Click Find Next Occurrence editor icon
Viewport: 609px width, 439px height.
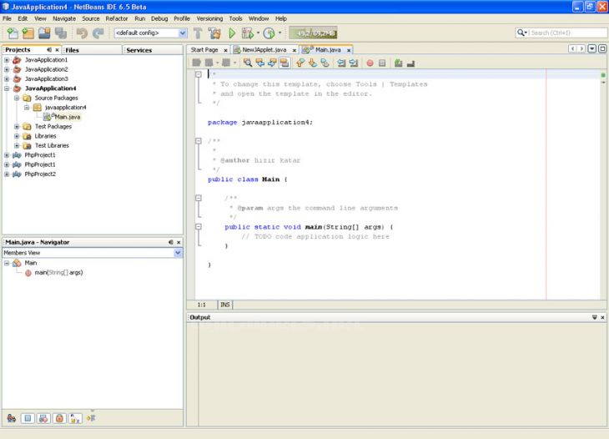click(272, 63)
